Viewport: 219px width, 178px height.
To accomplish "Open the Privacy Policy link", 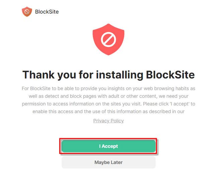I will pyautogui.click(x=108, y=121).
